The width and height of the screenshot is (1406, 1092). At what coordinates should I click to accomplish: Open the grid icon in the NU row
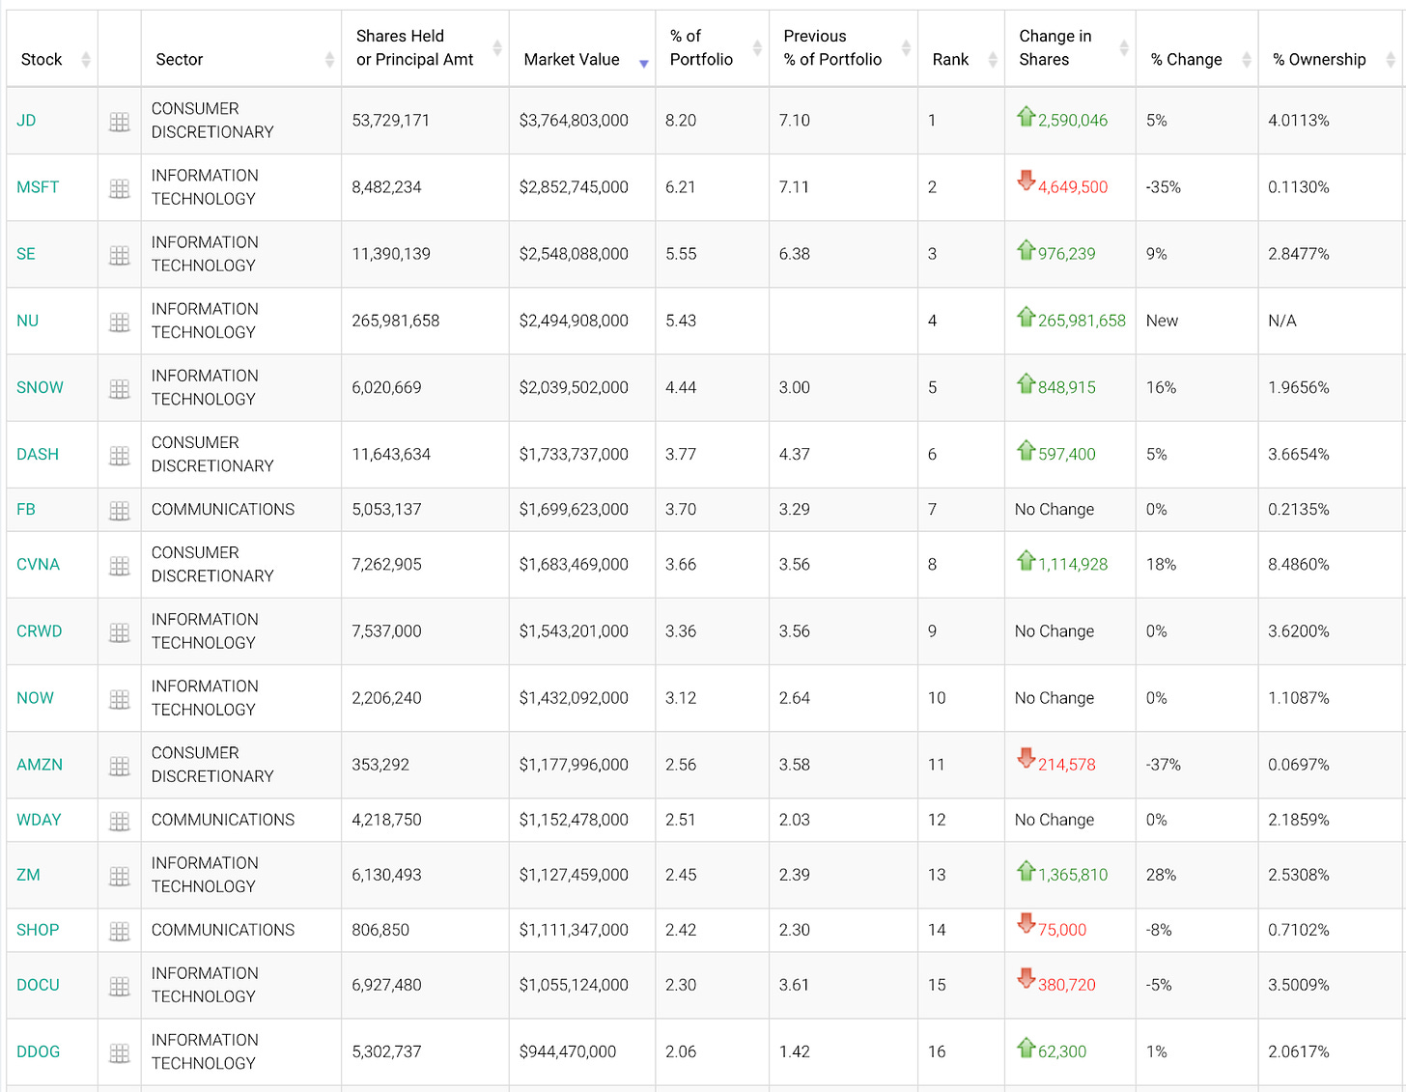pyautogui.click(x=120, y=322)
